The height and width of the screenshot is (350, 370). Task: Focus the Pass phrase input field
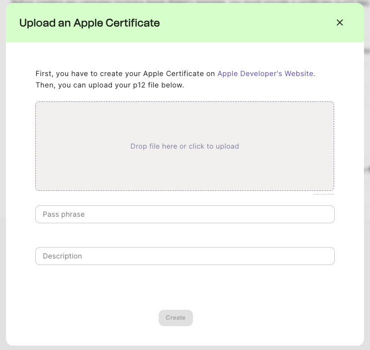[185, 214]
